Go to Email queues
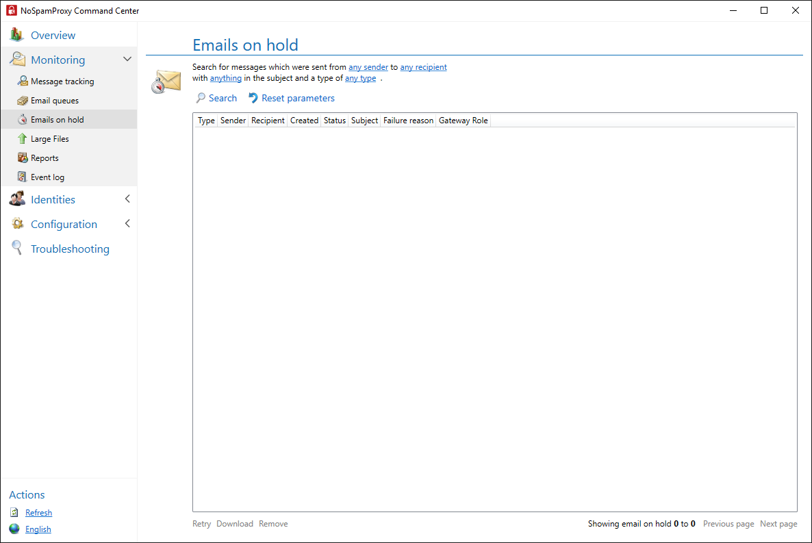This screenshot has width=812, height=543. pyautogui.click(x=54, y=101)
